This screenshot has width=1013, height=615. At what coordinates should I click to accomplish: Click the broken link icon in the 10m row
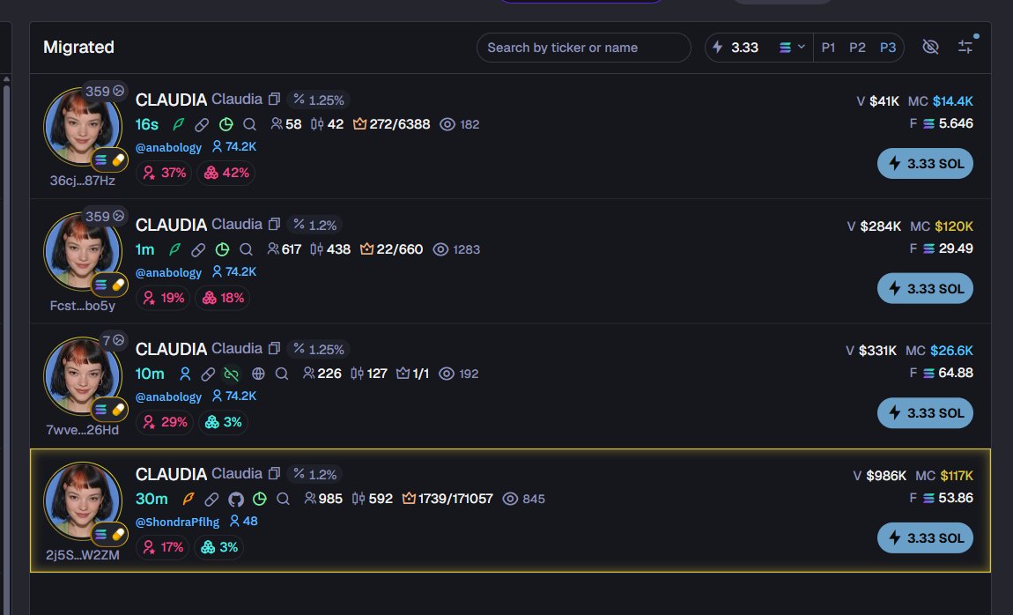click(x=232, y=374)
